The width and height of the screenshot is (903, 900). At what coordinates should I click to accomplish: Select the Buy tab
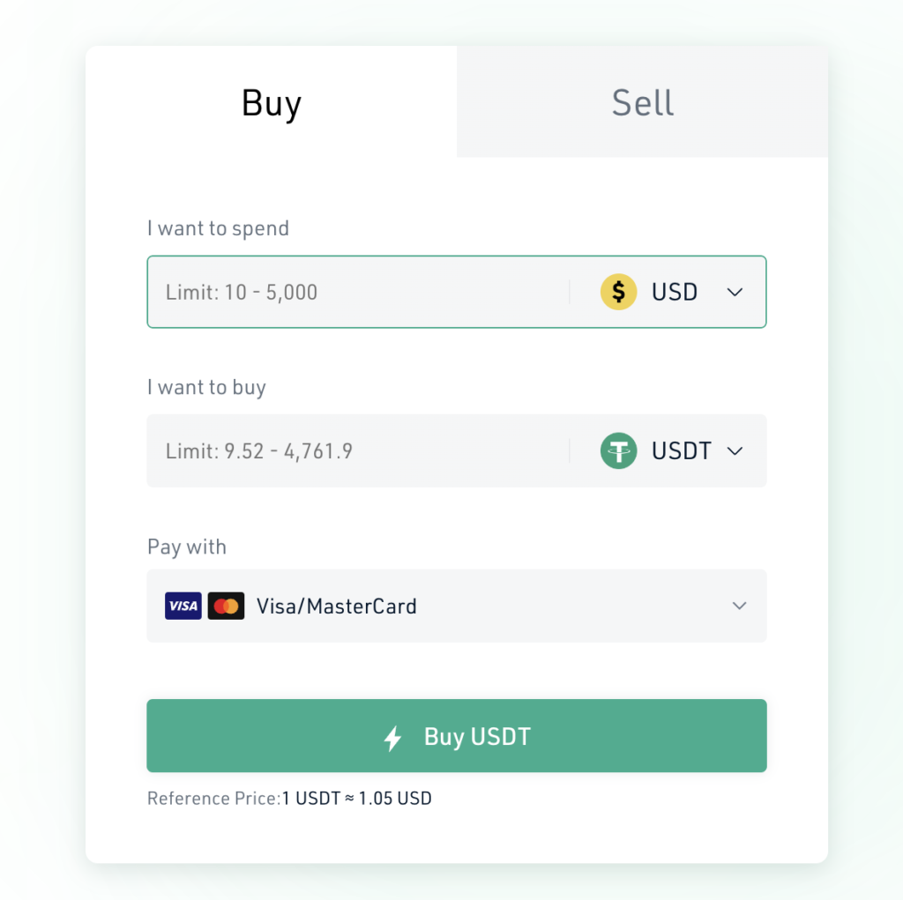[271, 102]
